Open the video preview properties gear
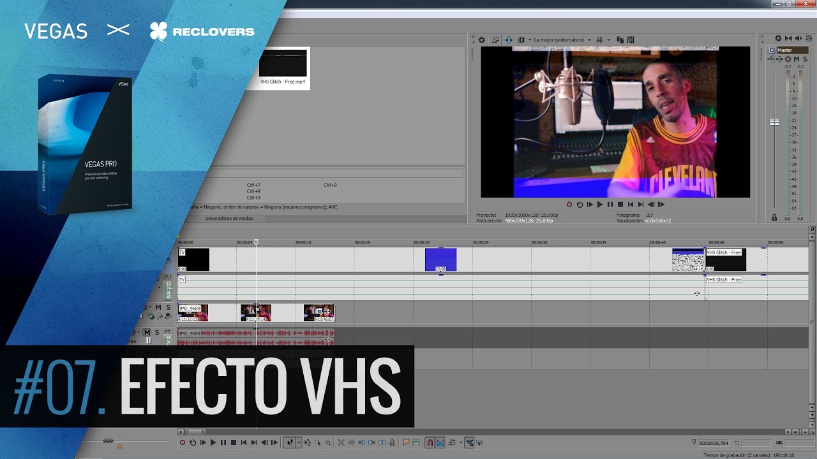Screen dimensions: 817x459 (x=482, y=40)
